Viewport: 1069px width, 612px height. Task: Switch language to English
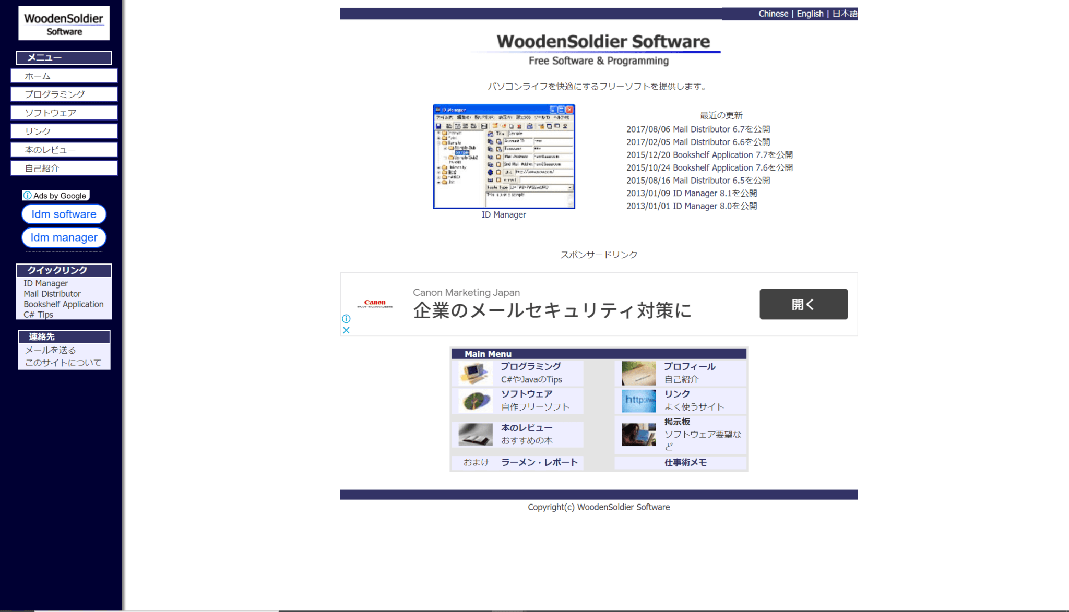pos(810,14)
